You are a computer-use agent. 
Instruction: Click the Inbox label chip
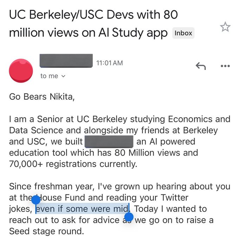coord(183,33)
